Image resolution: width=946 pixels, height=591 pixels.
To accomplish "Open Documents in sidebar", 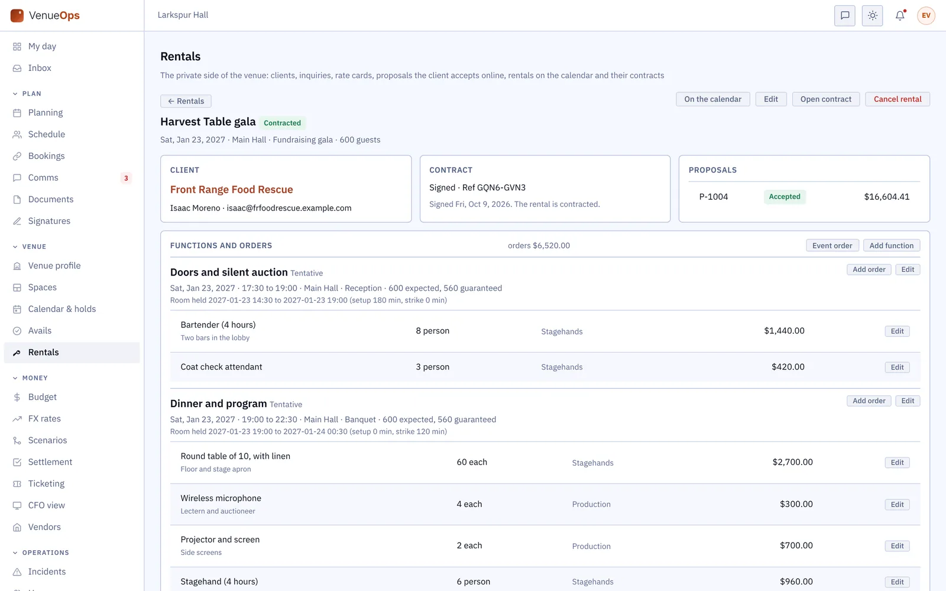I will [x=72, y=199].
